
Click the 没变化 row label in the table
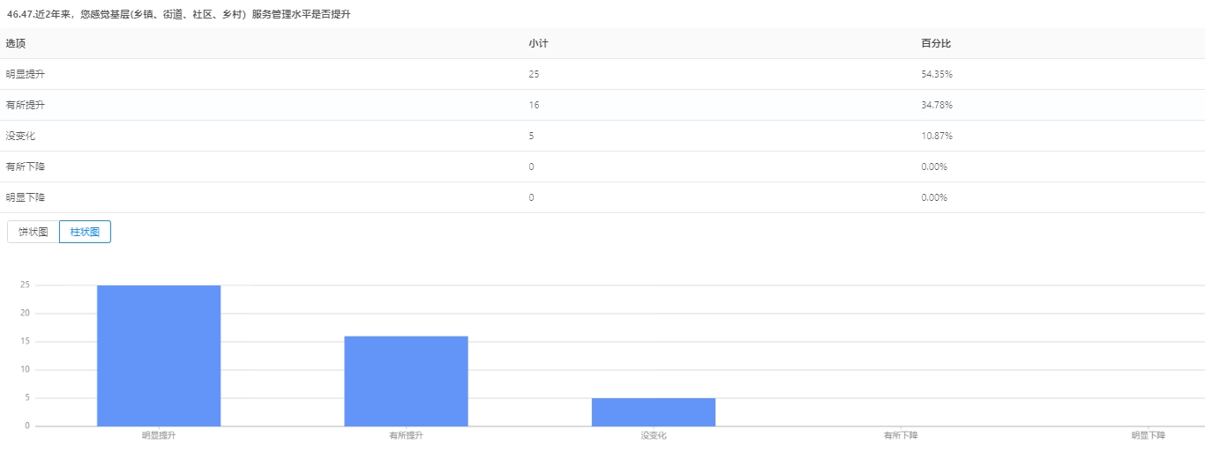point(20,136)
